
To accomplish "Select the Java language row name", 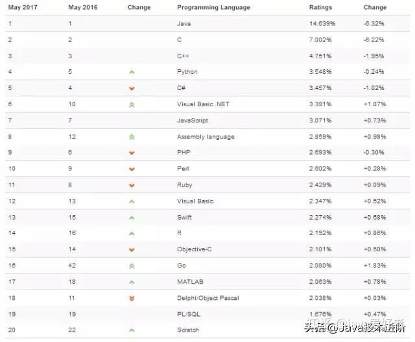I will point(184,23).
